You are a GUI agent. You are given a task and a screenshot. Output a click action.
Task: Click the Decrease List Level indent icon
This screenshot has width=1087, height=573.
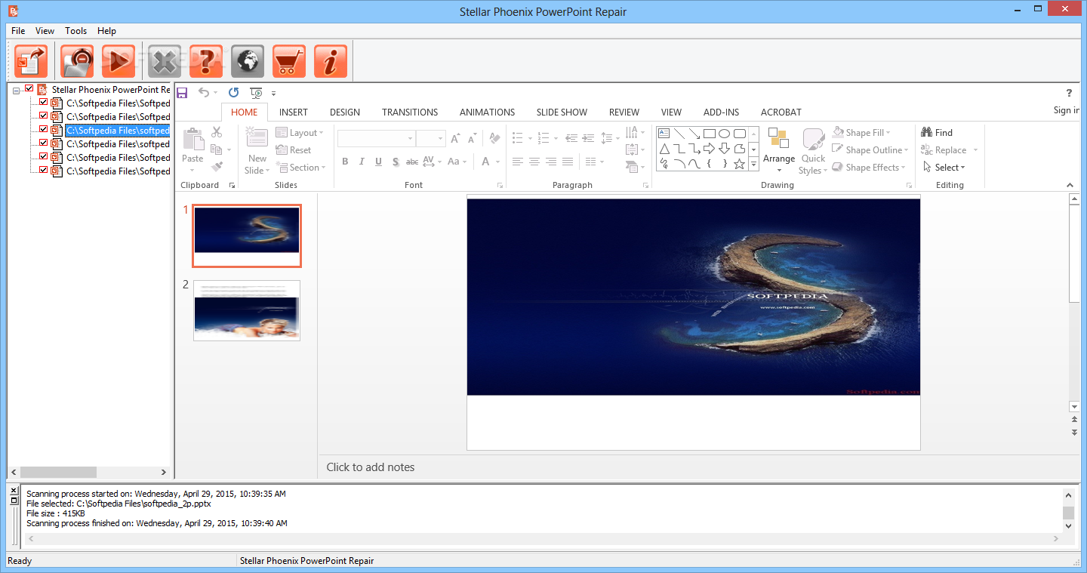[571, 138]
